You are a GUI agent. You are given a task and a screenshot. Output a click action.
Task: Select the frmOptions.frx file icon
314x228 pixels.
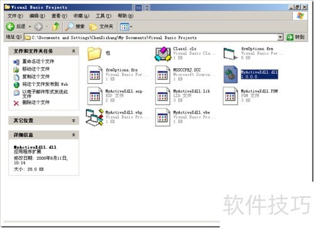(x=95, y=75)
